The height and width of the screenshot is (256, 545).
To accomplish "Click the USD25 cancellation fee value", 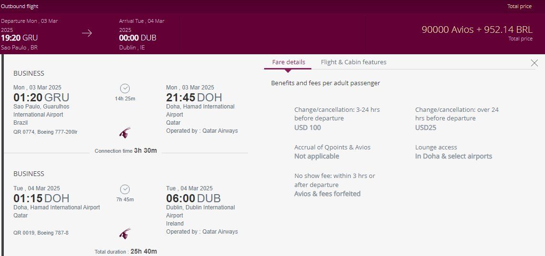I will coord(425,128).
